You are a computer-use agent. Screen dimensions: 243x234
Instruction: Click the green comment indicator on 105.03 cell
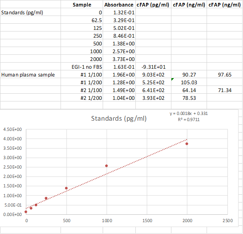coord(172,79)
